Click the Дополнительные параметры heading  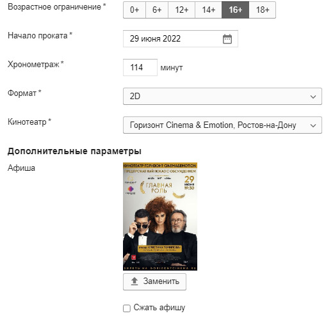point(74,151)
